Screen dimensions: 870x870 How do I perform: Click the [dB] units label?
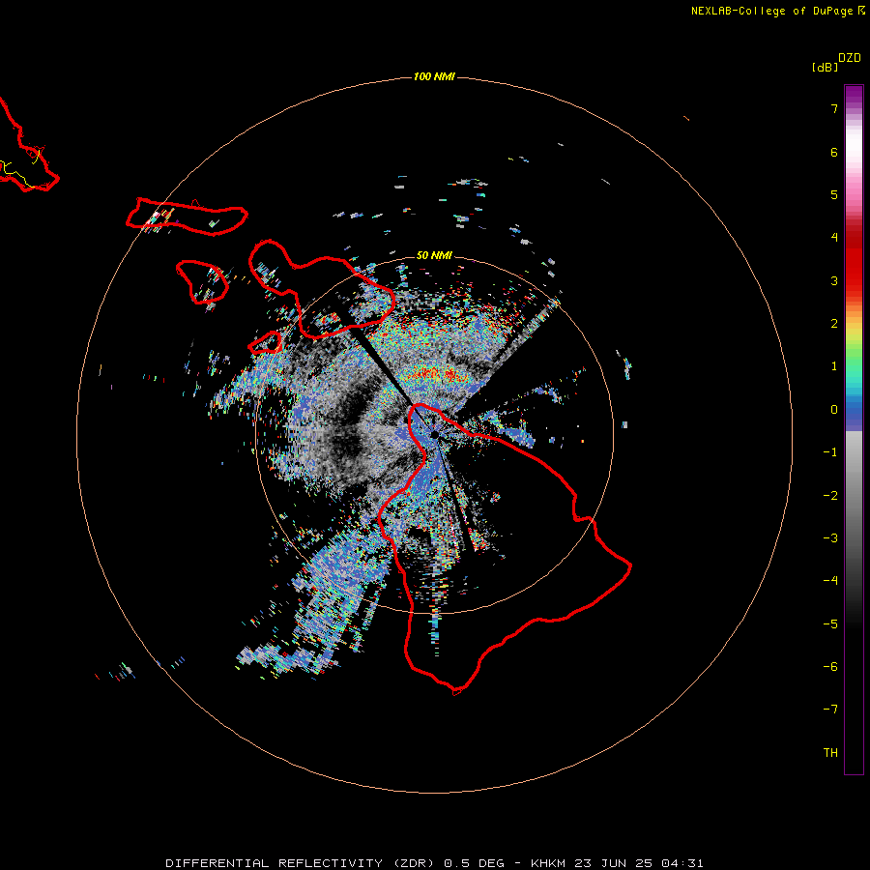coord(826,68)
